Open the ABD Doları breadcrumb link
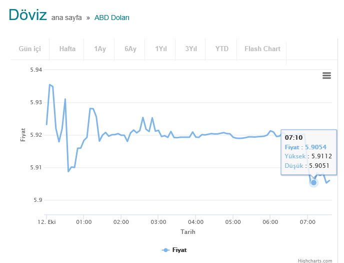 pyautogui.click(x=112, y=18)
